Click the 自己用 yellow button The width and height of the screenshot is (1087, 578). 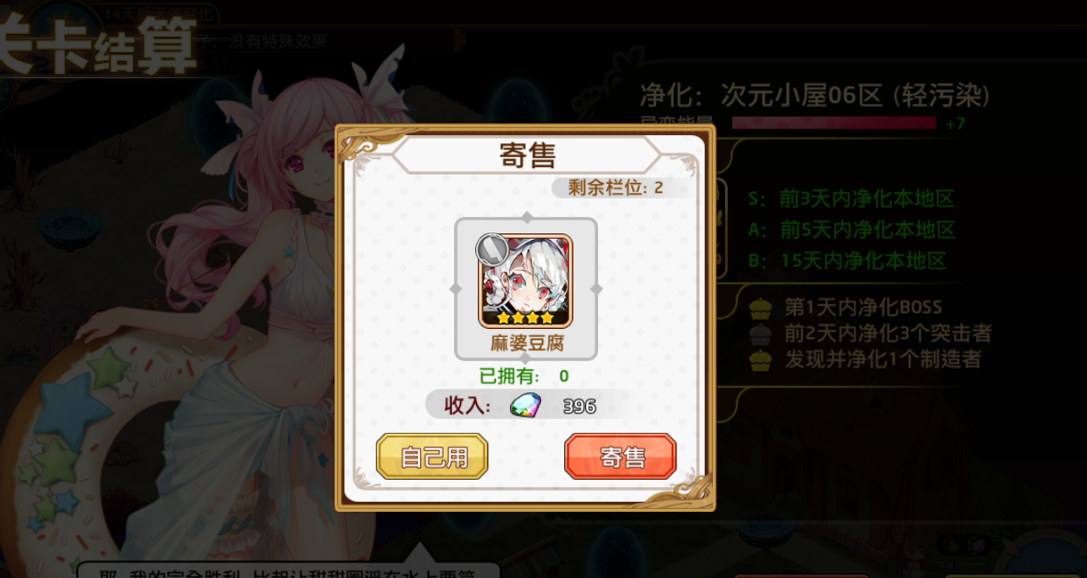pos(432,456)
